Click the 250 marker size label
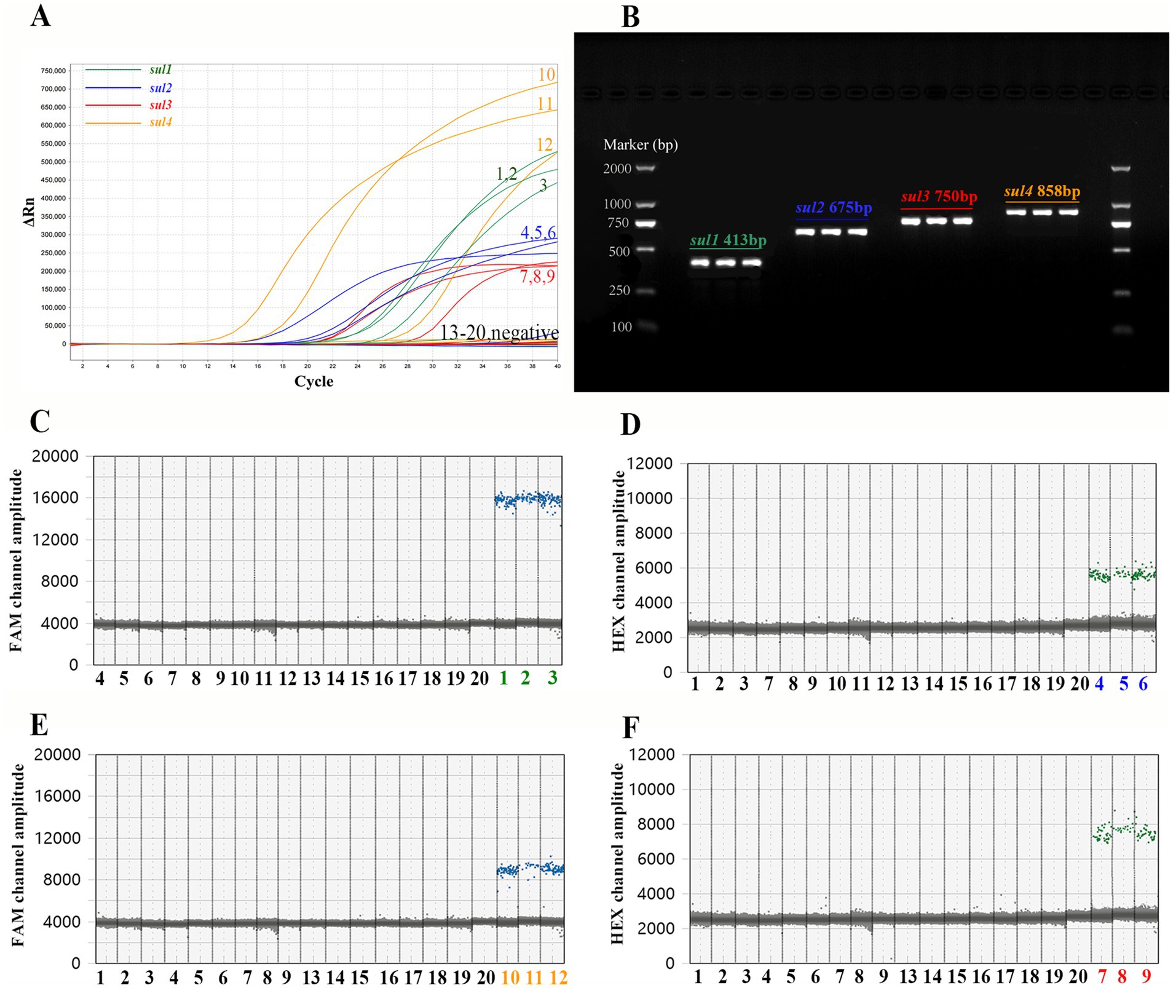1173x988 pixels. click(620, 290)
